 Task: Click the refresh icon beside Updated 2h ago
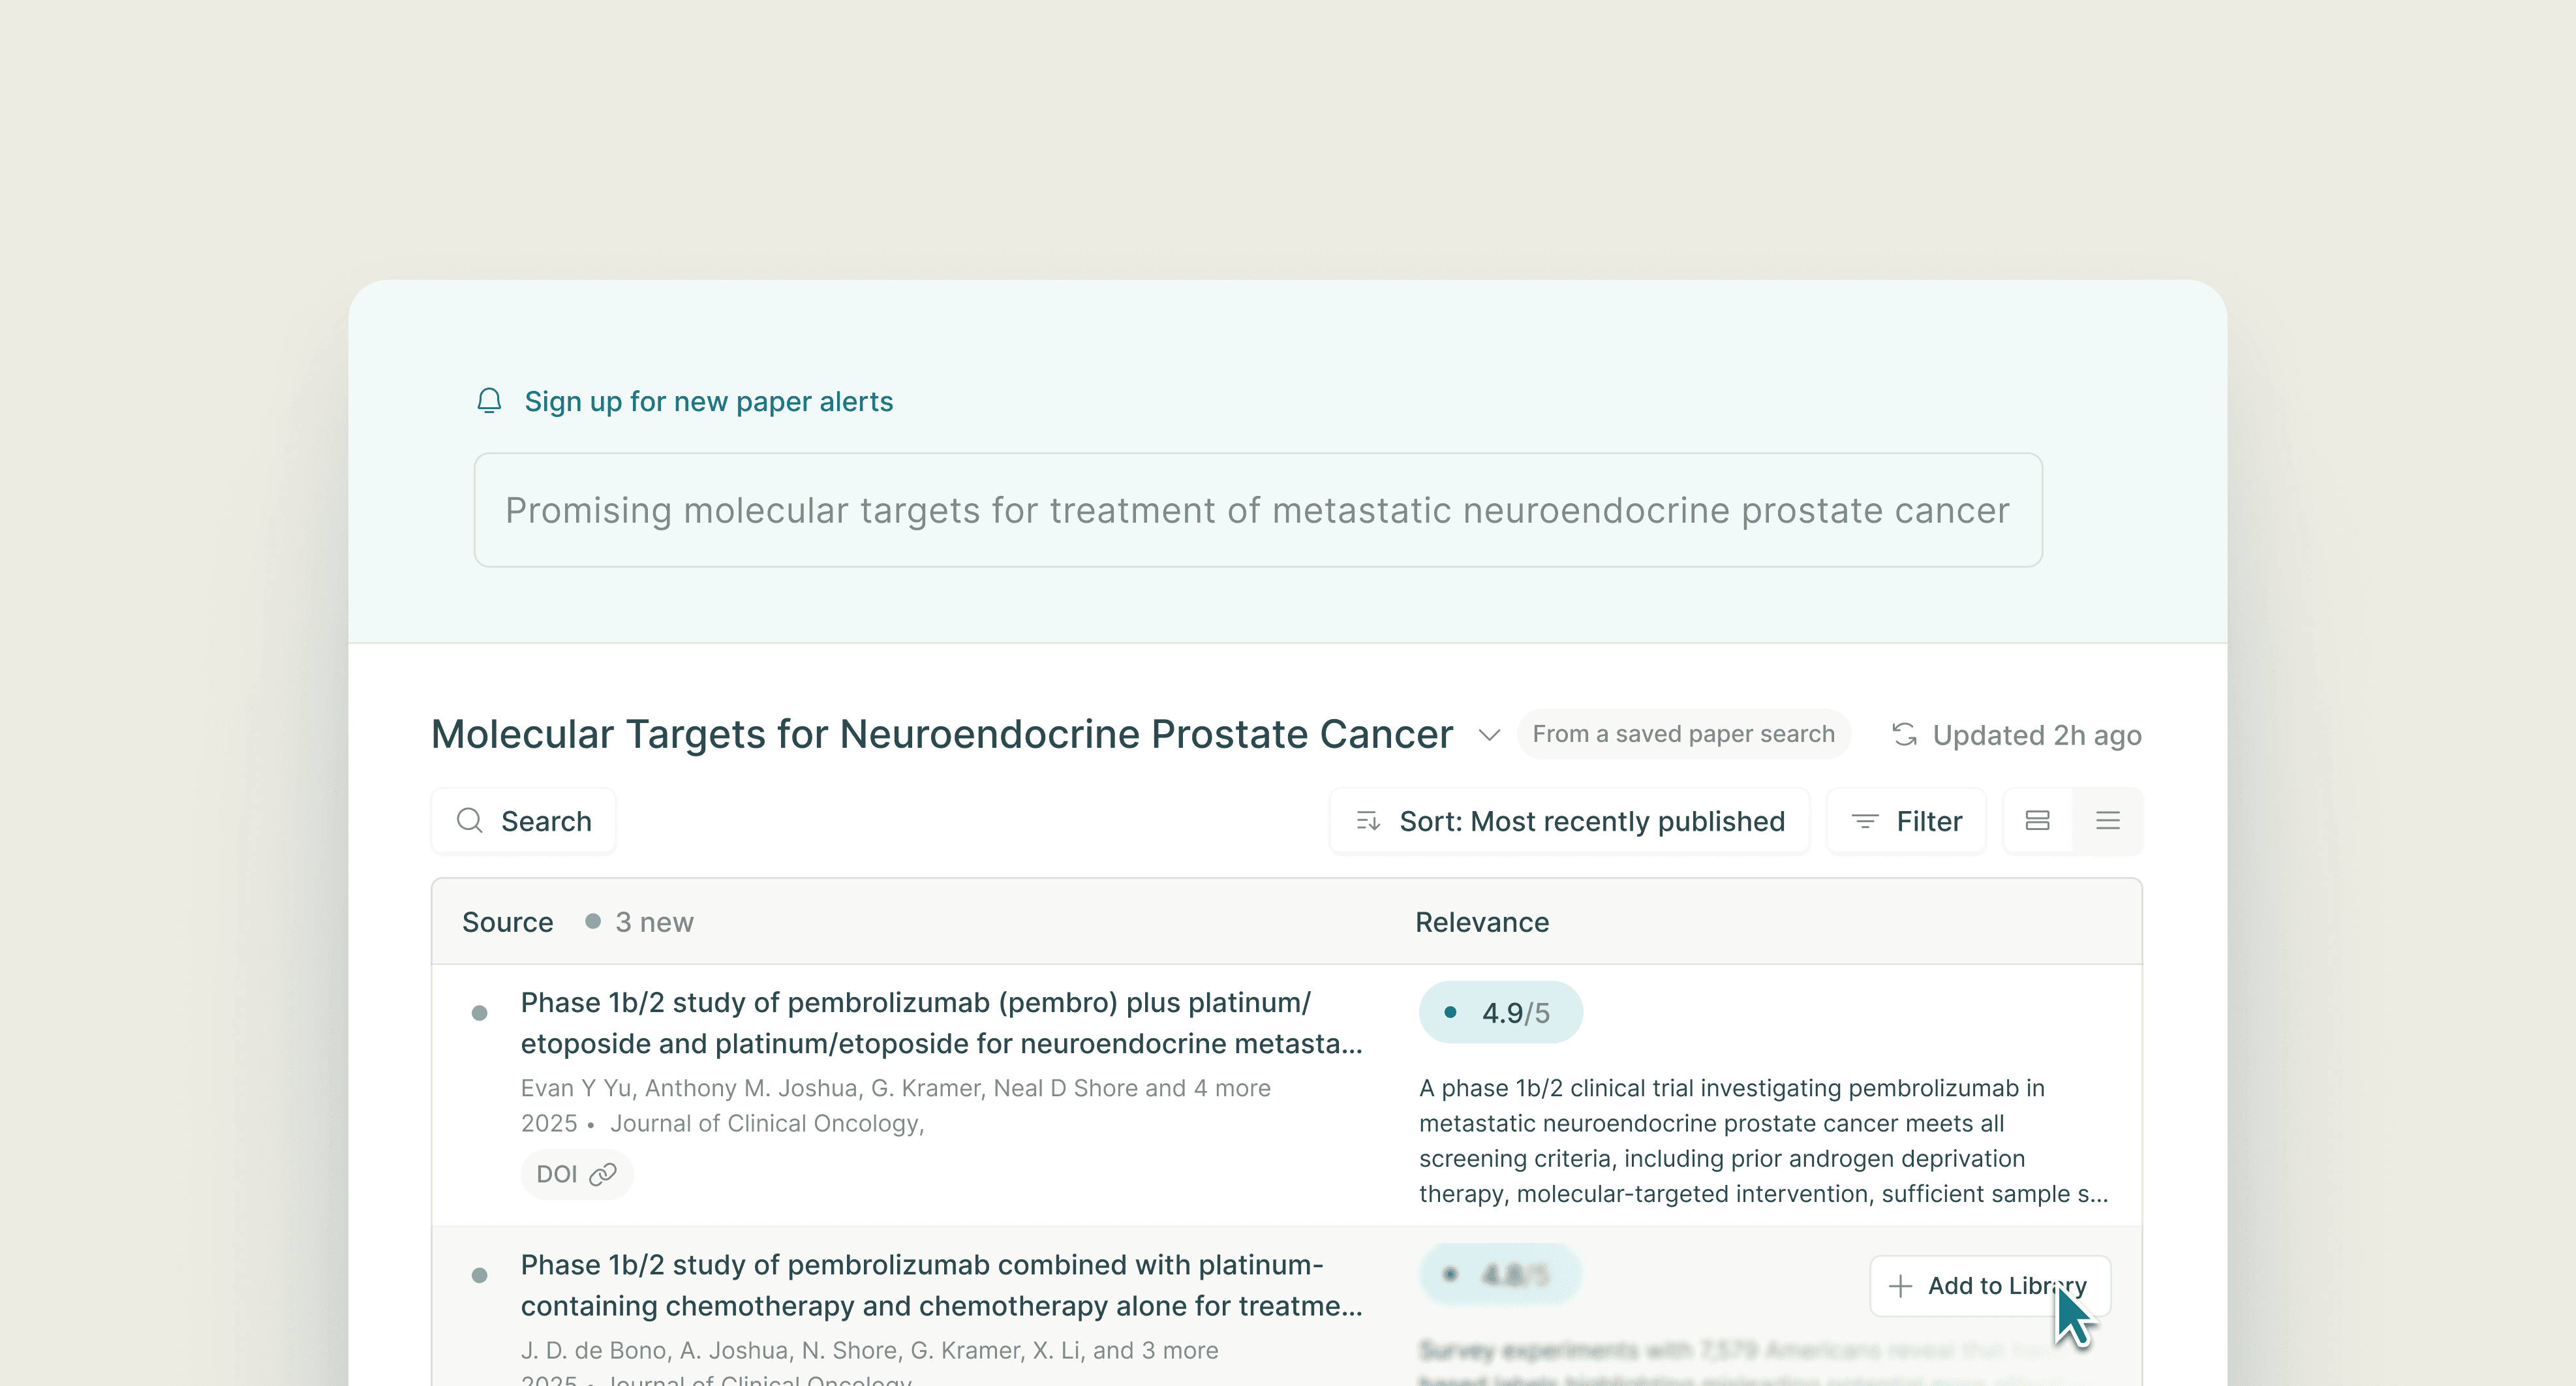click(1904, 735)
